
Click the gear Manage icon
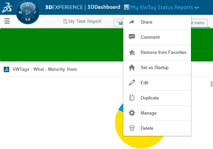coord(132,113)
